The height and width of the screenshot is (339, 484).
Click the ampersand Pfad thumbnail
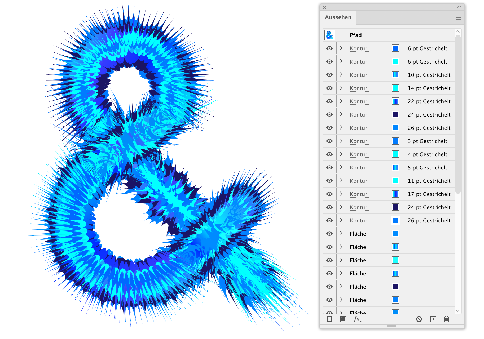[x=330, y=35]
